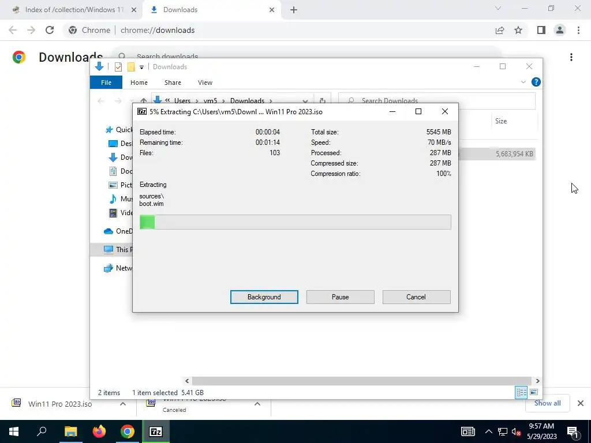Select Downloads icon in navigation pane
Screen dimensions: 591x443
tap(113, 157)
